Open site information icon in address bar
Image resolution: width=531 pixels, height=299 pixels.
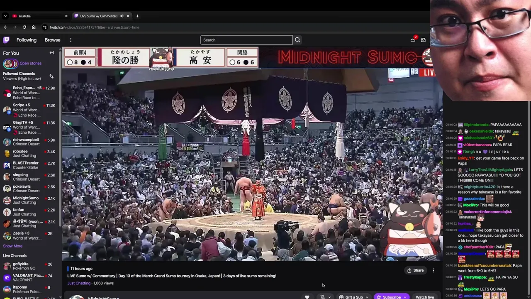(x=45, y=27)
